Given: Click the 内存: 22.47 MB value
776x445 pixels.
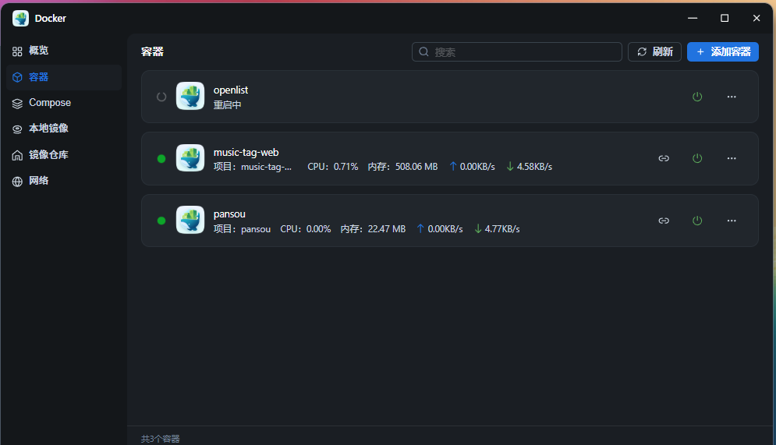Looking at the screenshot, I should point(373,229).
